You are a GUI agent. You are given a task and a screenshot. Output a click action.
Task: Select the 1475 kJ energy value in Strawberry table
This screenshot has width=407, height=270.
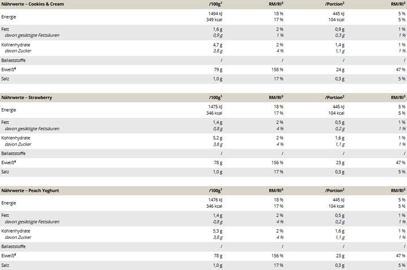(215, 107)
